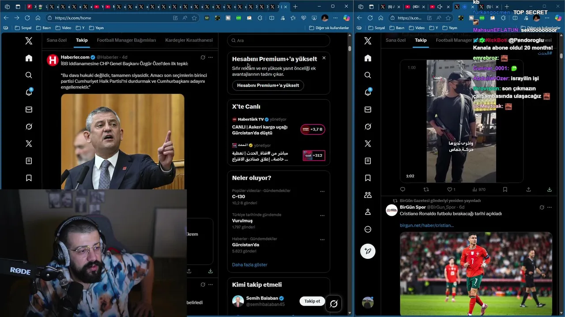
Task: Favorite this page with star, left address bar
Action: [x=195, y=18]
